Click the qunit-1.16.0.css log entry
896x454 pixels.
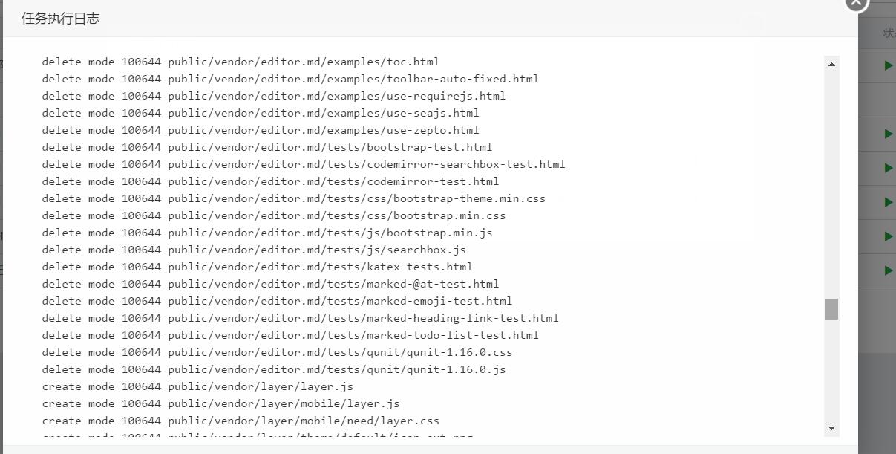tap(277, 352)
